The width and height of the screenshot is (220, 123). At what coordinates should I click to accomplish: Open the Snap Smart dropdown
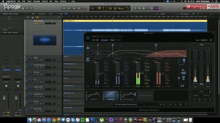[166, 14]
